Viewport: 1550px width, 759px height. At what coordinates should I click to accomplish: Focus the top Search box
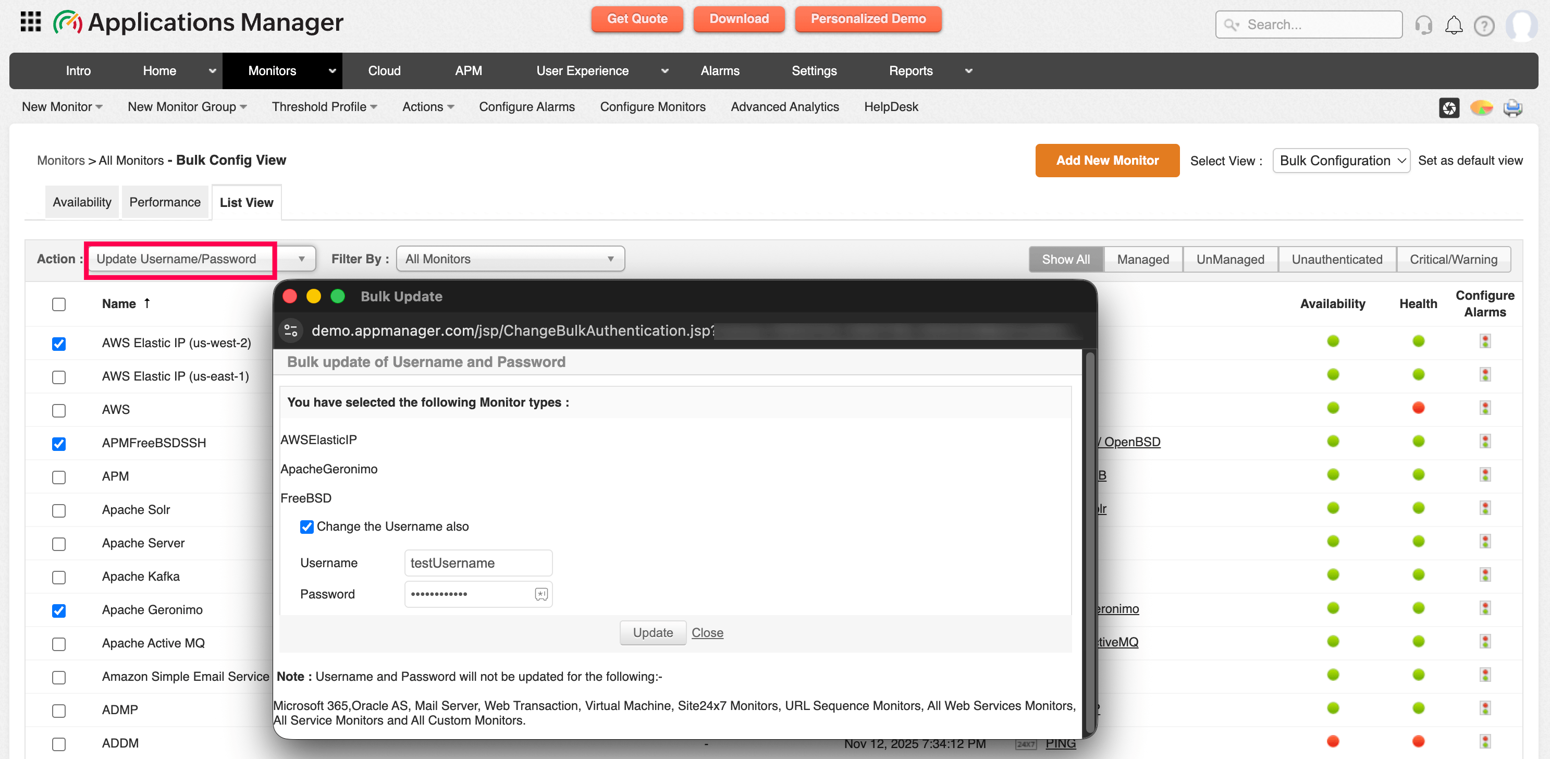[x=1309, y=25]
